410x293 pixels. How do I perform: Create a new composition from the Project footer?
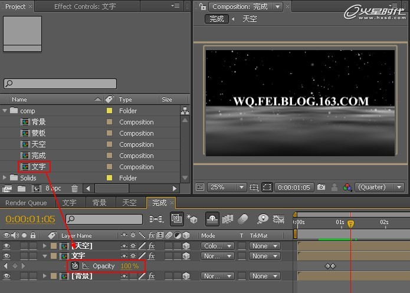point(37,188)
